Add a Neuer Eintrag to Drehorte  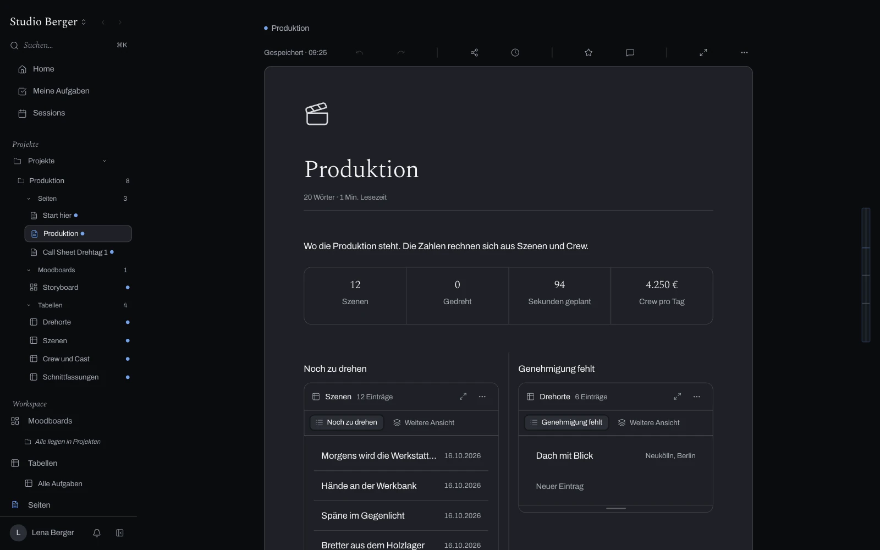click(x=560, y=486)
